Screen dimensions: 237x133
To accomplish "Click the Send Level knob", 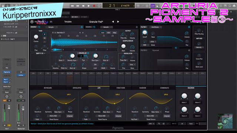I will (x=199, y=63).
